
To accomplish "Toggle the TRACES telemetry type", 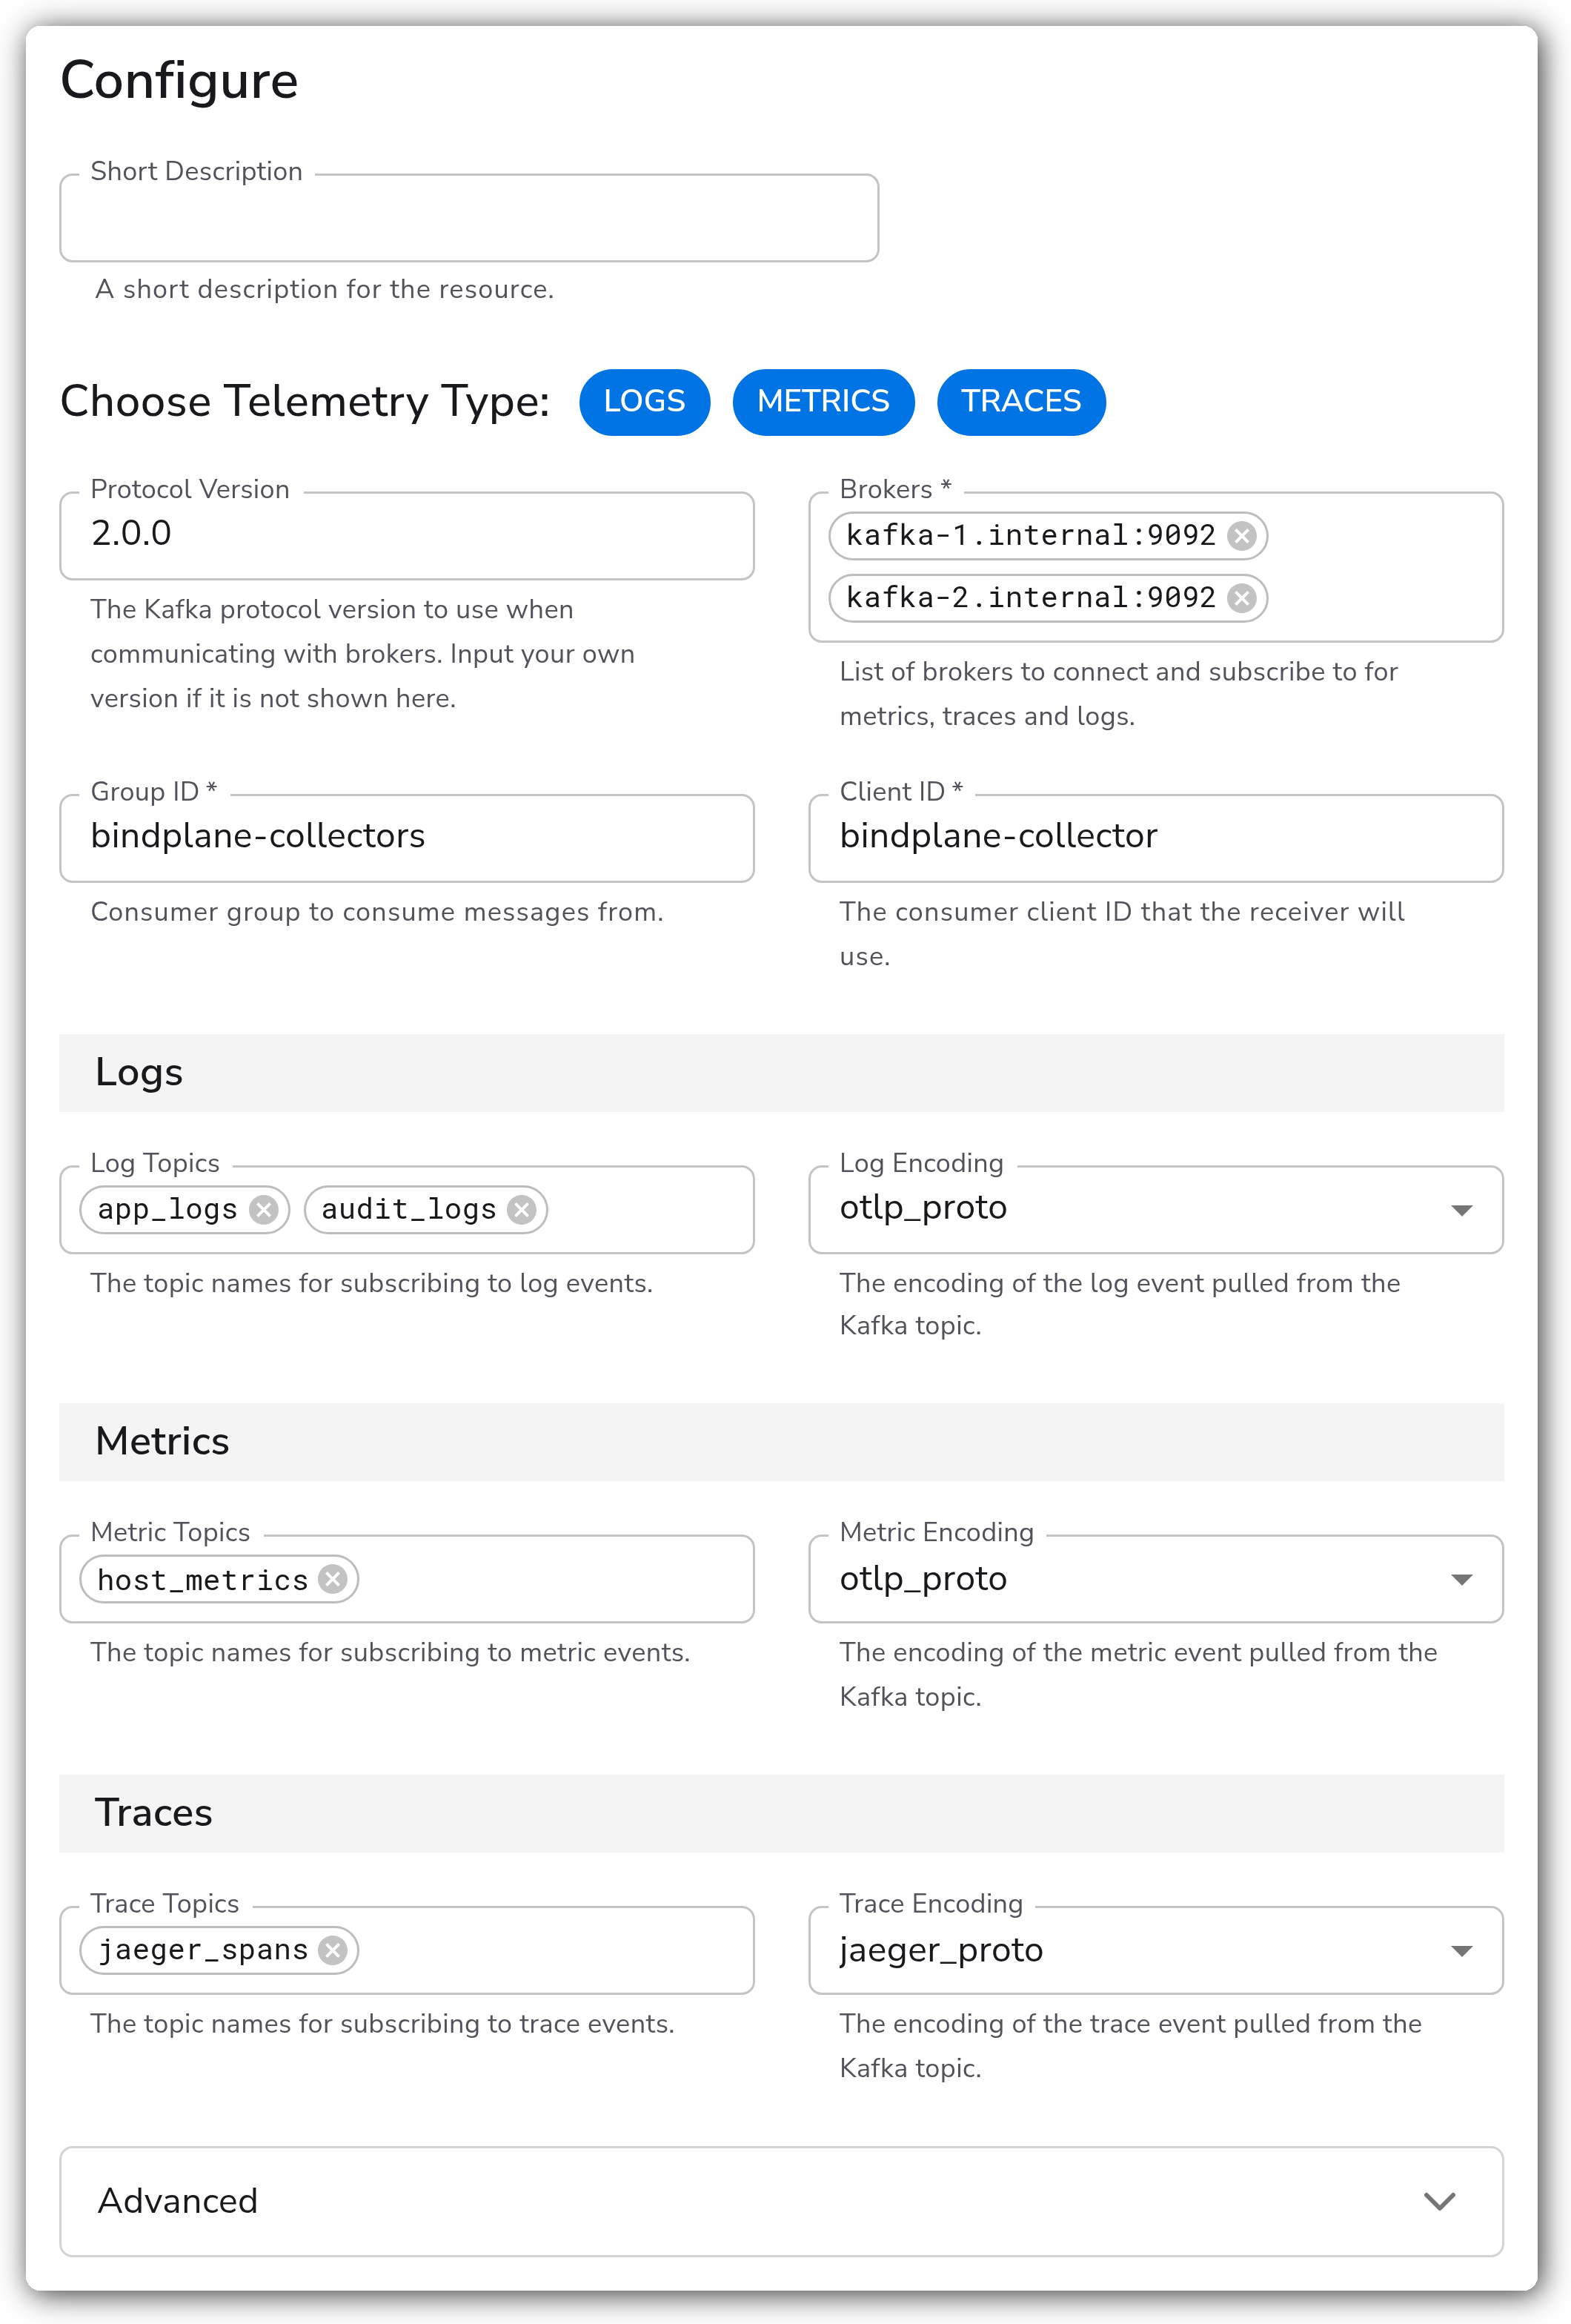I will point(1021,402).
